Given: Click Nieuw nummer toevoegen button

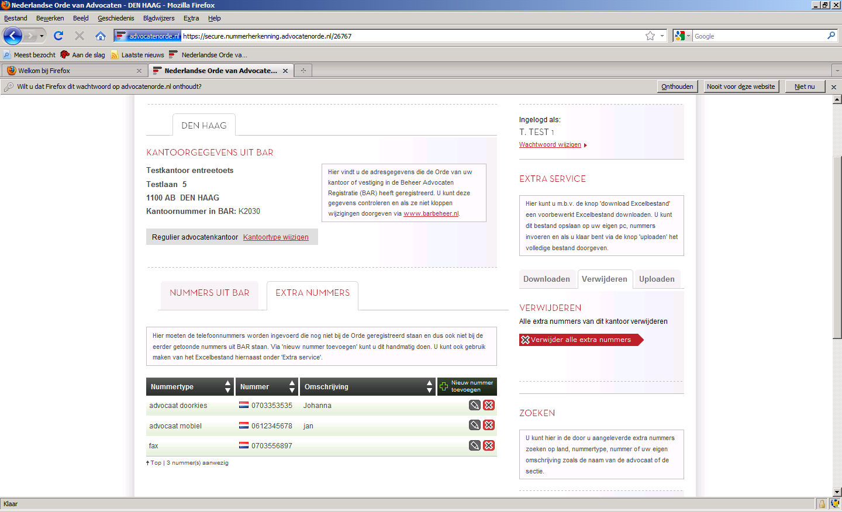Looking at the screenshot, I should point(467,386).
